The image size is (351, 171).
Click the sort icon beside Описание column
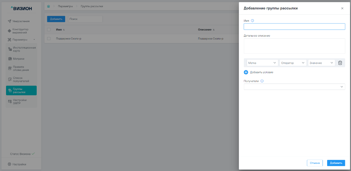[214, 30]
